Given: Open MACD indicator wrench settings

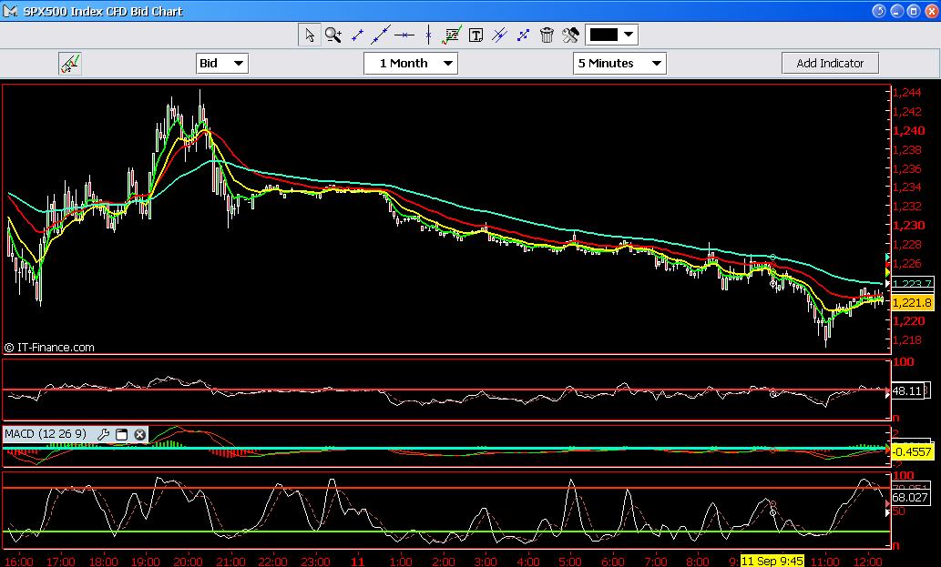Looking at the screenshot, I should coord(103,434).
